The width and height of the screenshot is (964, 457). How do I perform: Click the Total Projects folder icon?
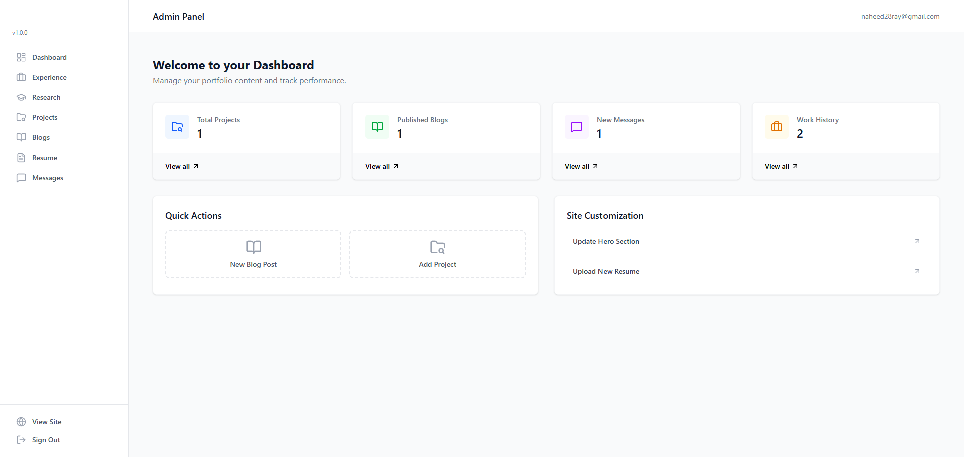177,127
